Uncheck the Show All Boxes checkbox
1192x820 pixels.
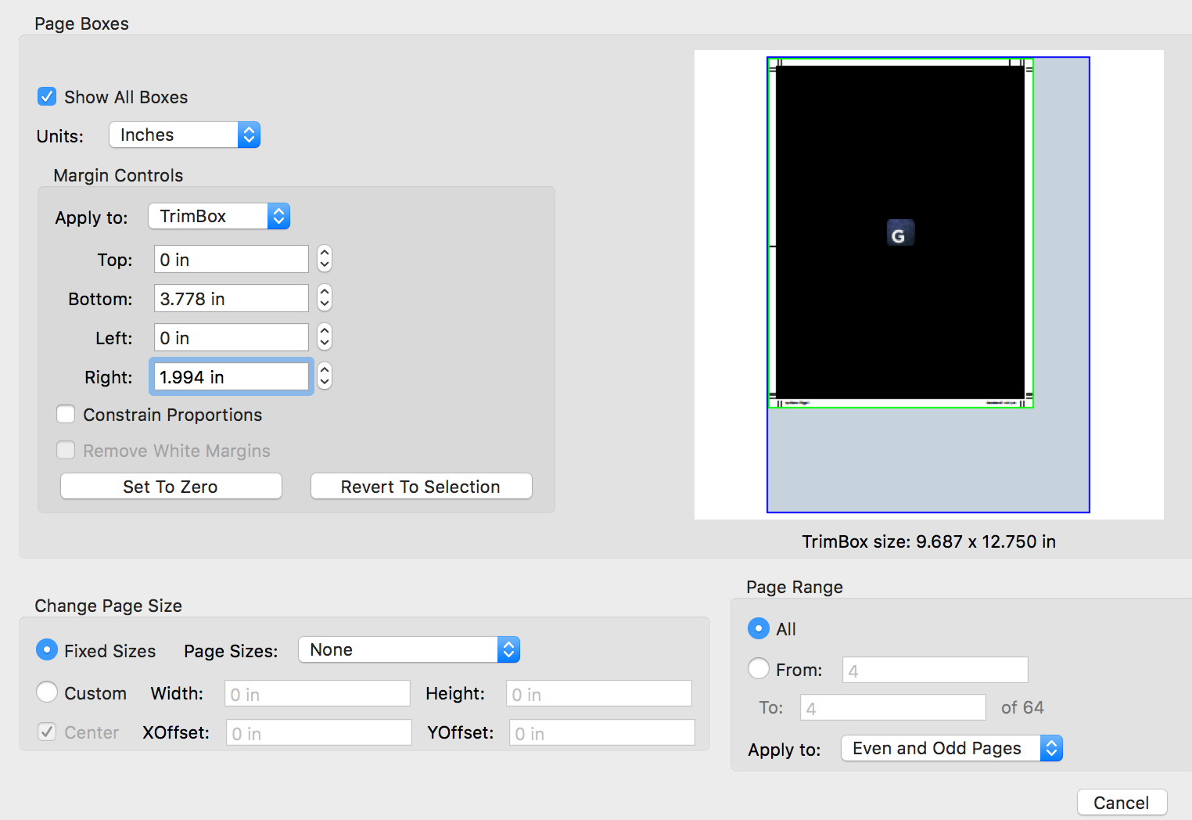pos(47,96)
